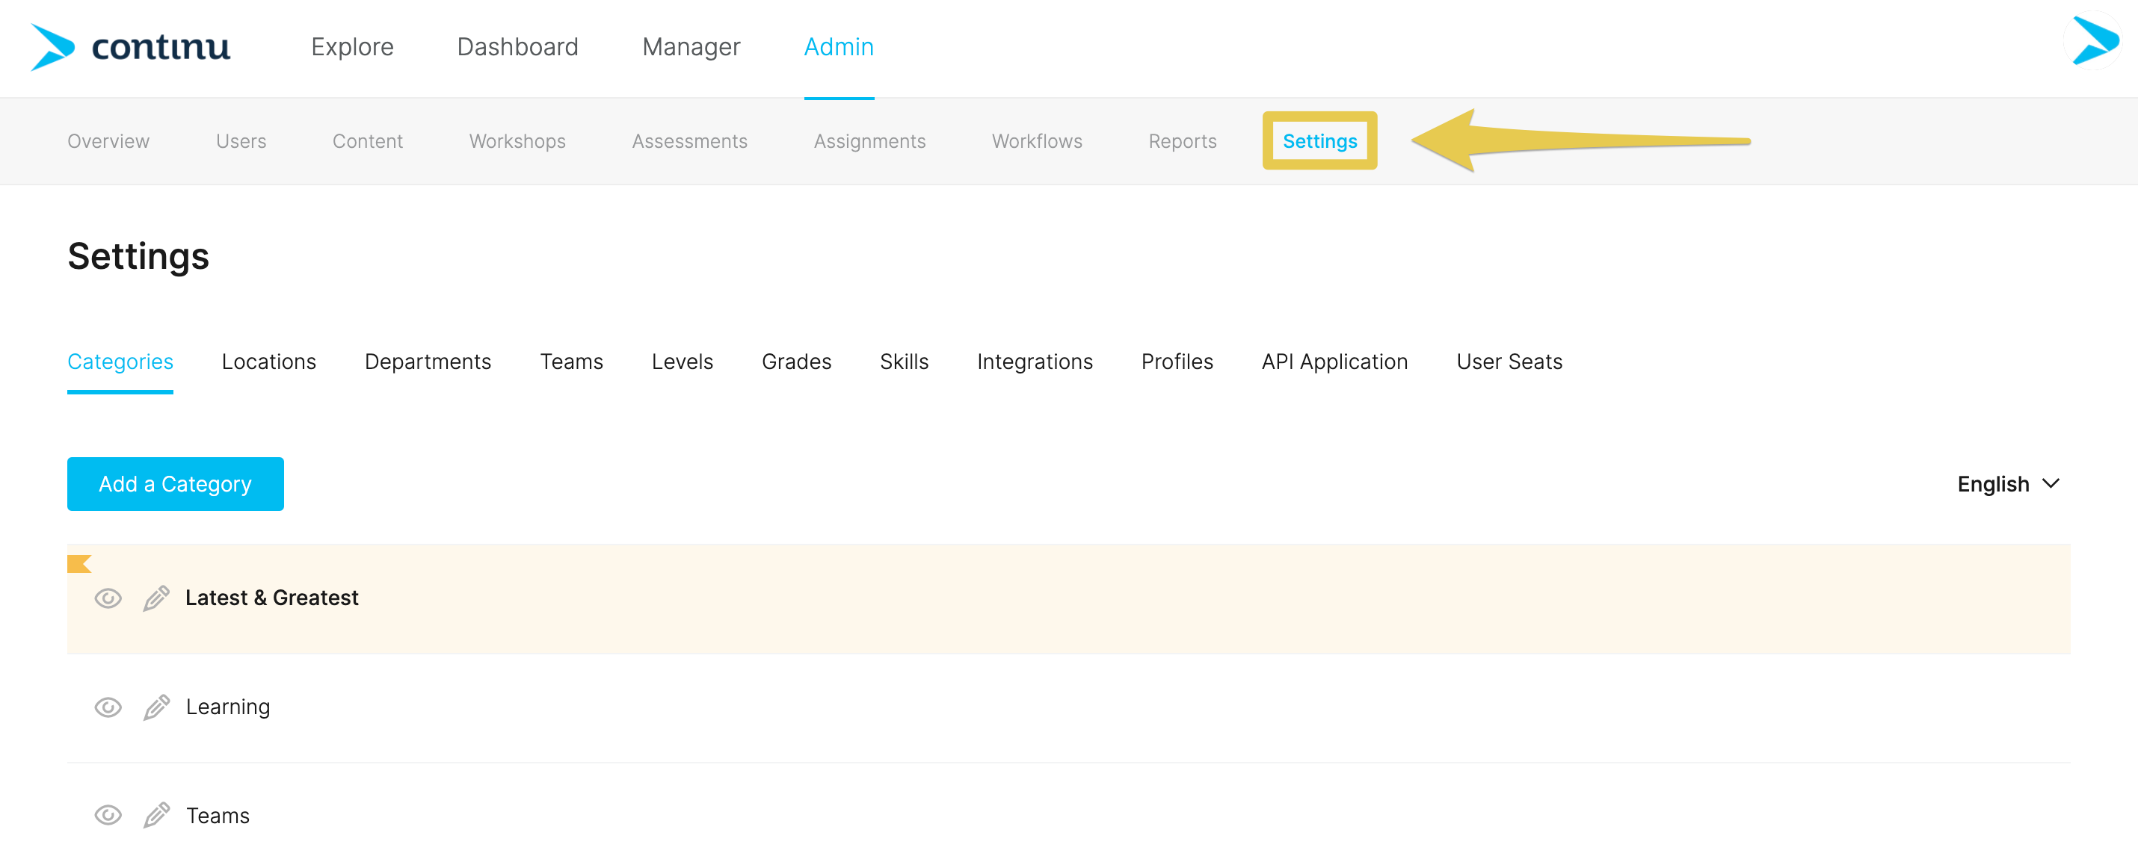2138x868 pixels.
Task: Select the Teams category name in list
Action: (x=218, y=816)
